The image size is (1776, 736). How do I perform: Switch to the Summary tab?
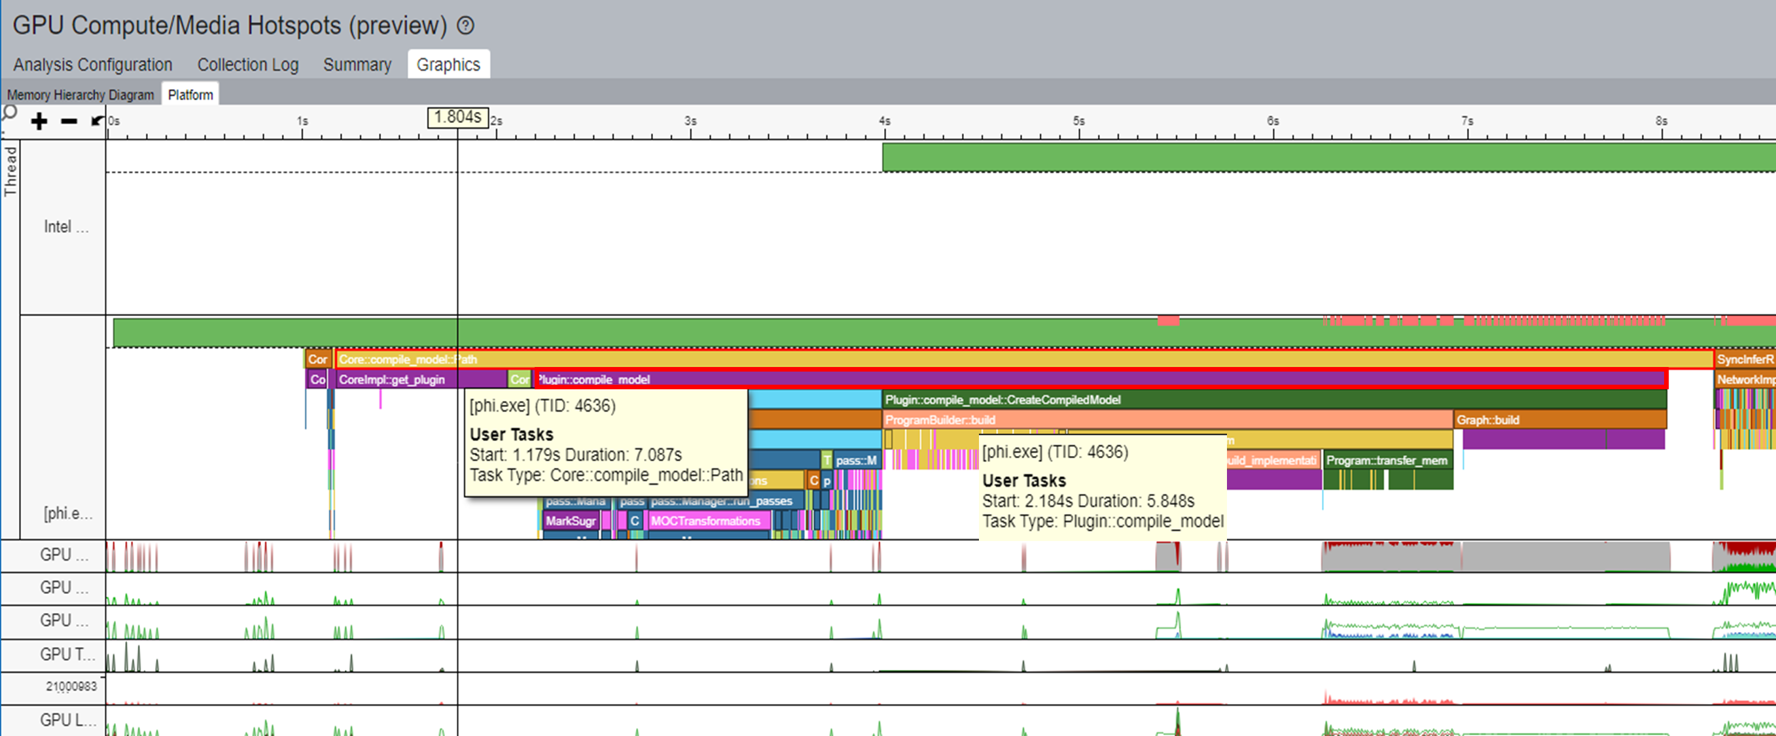(x=357, y=65)
